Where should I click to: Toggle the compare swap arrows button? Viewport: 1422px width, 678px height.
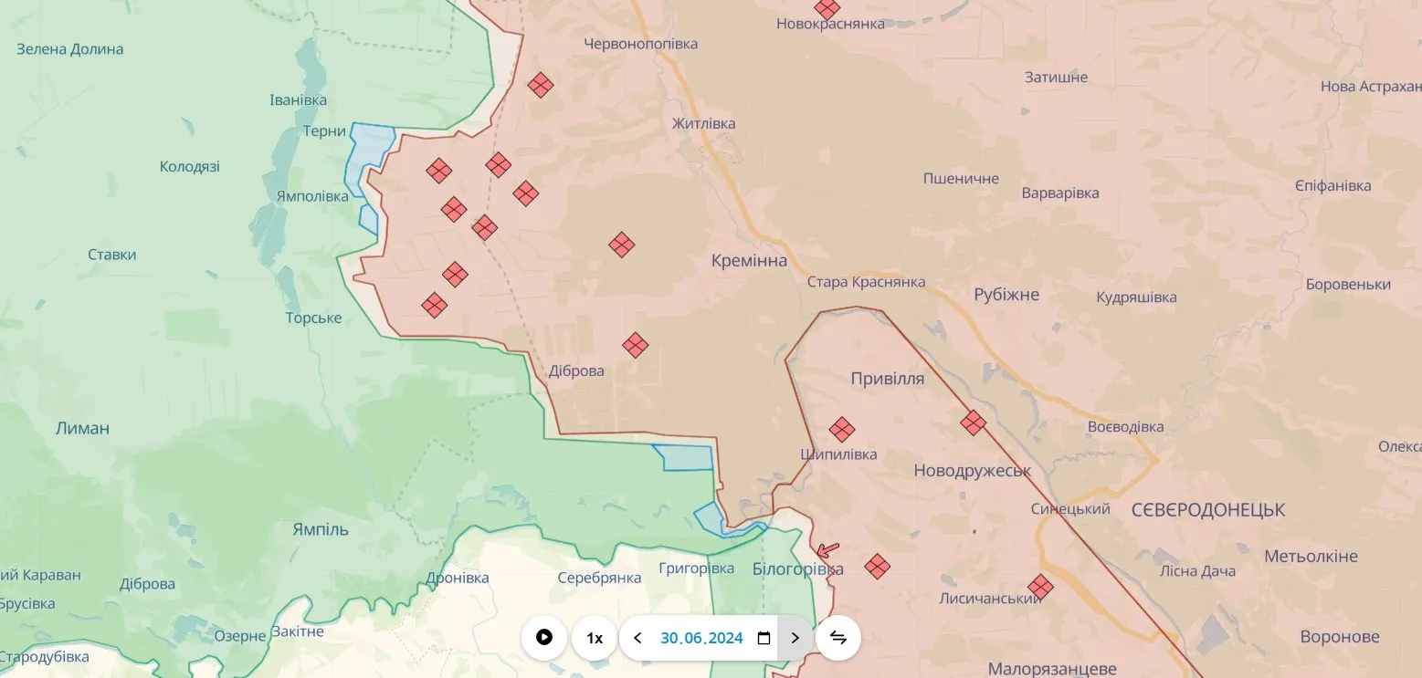[838, 638]
